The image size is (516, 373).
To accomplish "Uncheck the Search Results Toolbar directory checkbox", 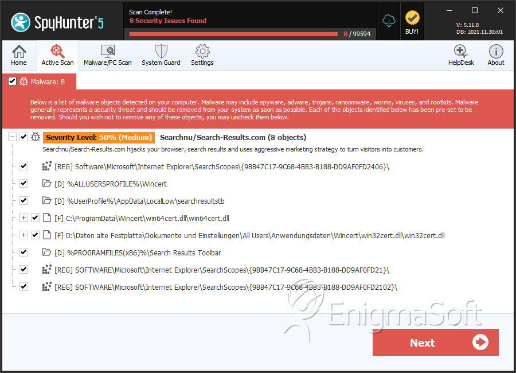I will [24, 252].
